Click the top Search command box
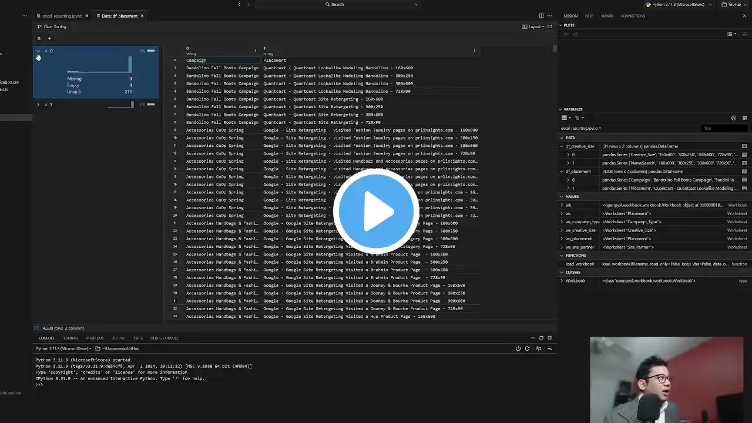 [337, 5]
